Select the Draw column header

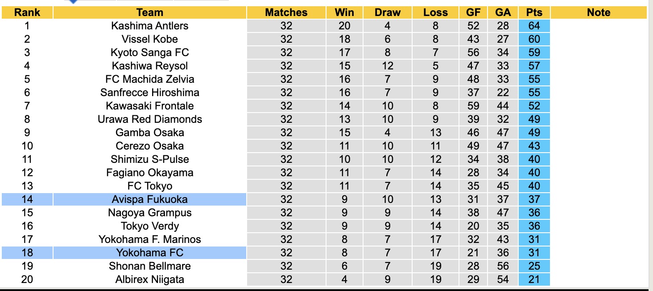(388, 12)
